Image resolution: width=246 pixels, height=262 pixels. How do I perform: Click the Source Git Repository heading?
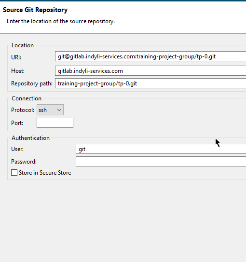[35, 10]
